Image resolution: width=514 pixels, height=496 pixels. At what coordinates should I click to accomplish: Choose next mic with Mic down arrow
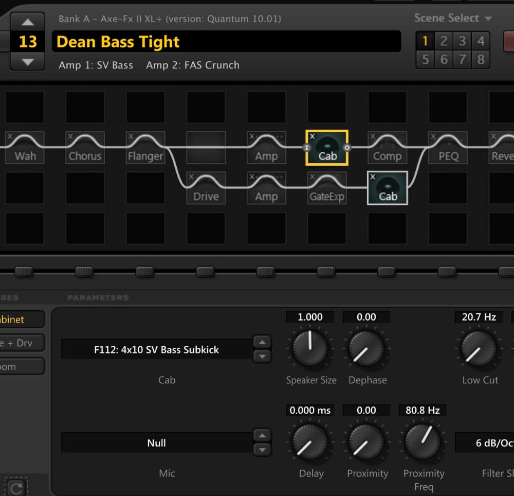coord(262,450)
